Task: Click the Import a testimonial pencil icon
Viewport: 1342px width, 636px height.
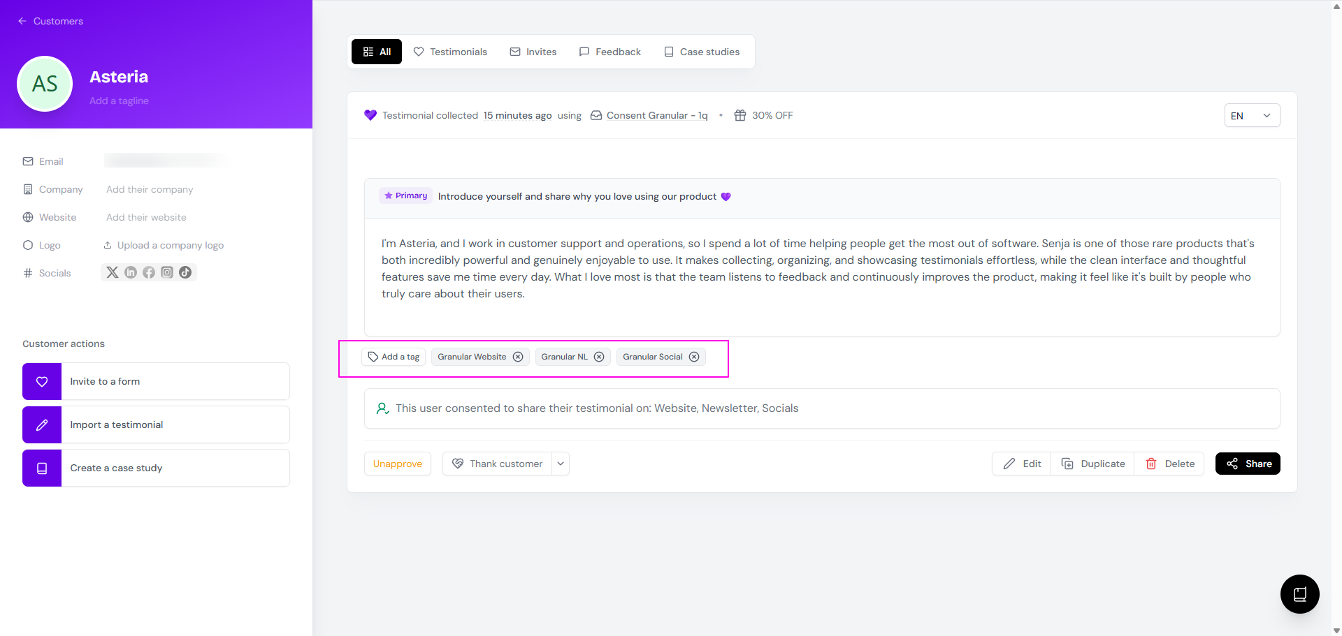Action: tap(42, 424)
